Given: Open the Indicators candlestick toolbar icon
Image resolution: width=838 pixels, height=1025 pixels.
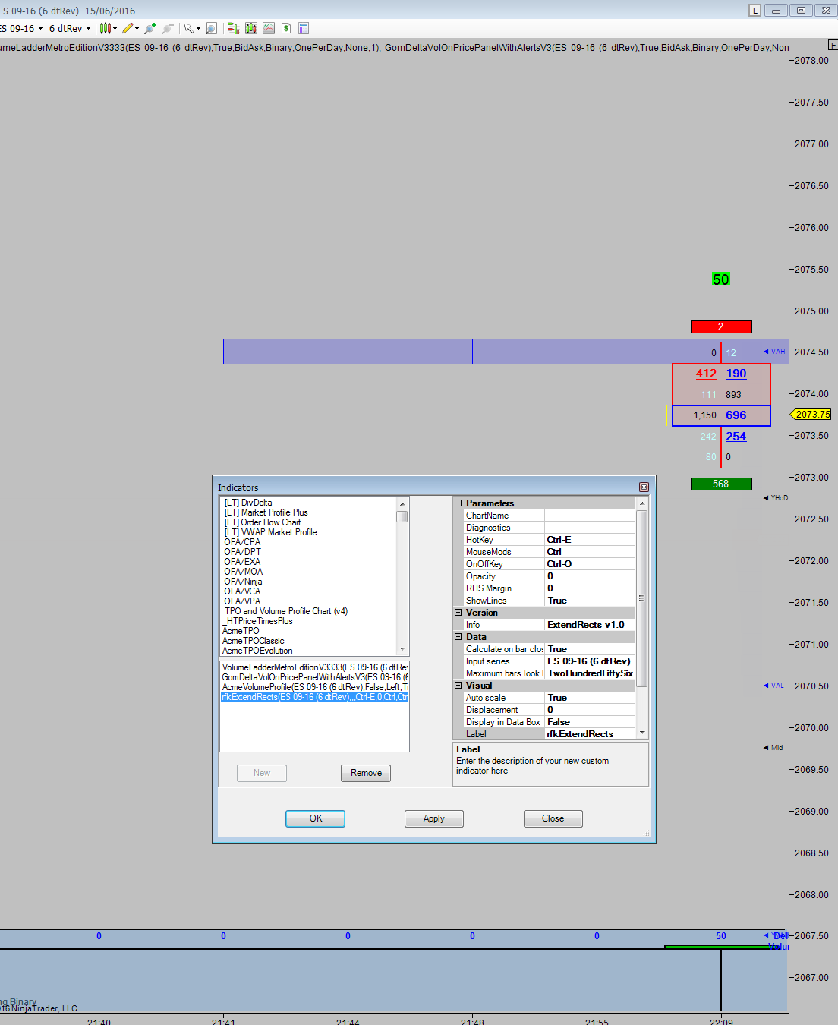Looking at the screenshot, I should (x=250, y=28).
